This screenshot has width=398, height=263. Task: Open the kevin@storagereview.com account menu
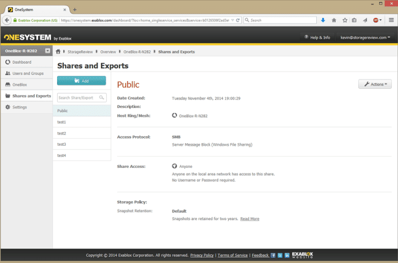click(365, 38)
